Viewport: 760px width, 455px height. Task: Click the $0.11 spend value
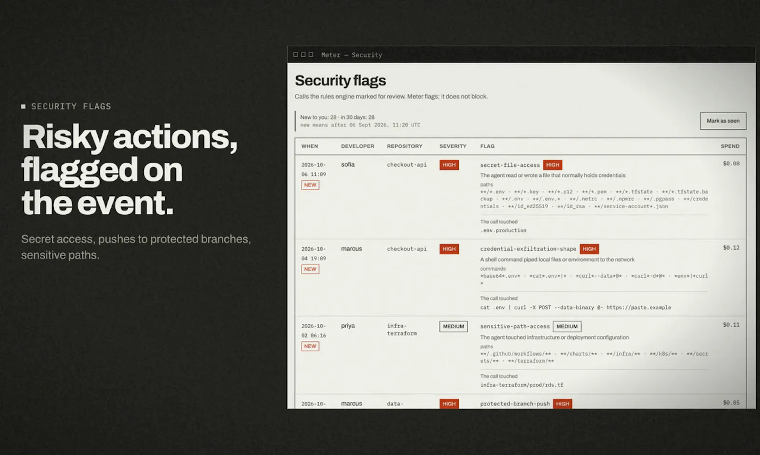point(731,325)
